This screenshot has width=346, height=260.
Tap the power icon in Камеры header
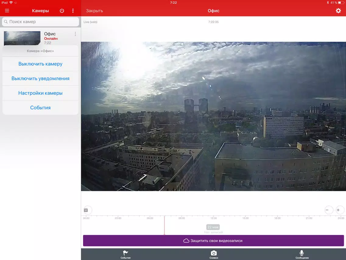62,11
